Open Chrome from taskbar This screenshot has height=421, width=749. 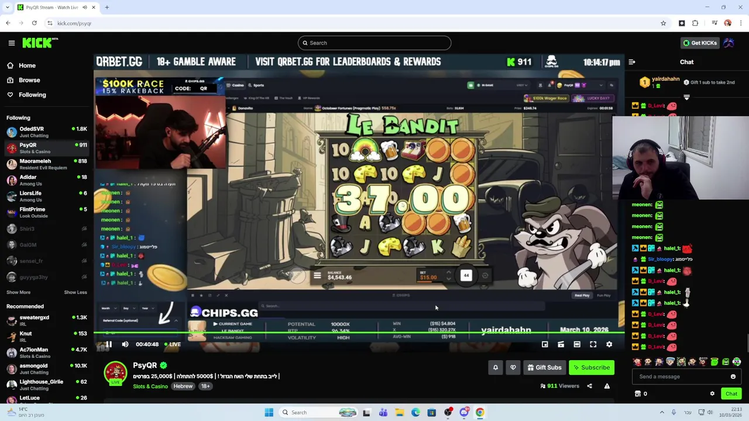[x=480, y=413]
